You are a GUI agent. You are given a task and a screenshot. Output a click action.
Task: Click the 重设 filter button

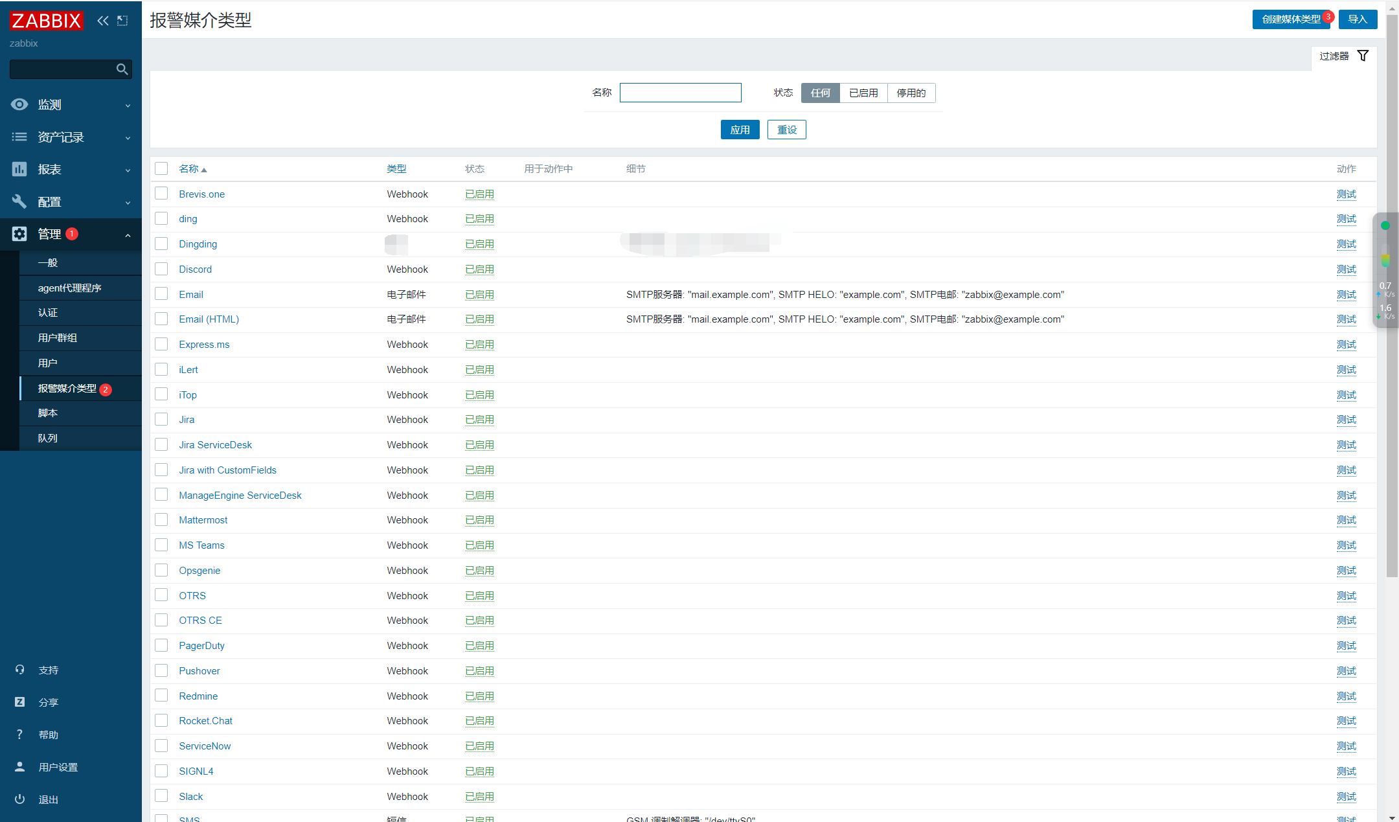pyautogui.click(x=787, y=130)
